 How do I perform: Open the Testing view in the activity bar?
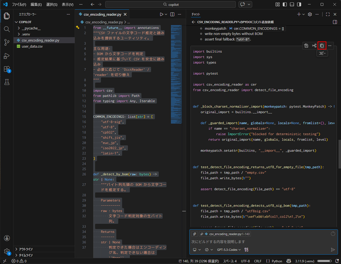coord(7,82)
